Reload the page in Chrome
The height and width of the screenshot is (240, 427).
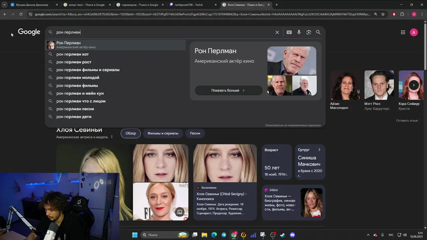(x=21, y=14)
